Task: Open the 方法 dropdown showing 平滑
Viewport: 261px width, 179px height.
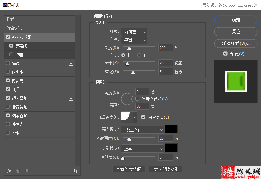Action: coord(134,40)
